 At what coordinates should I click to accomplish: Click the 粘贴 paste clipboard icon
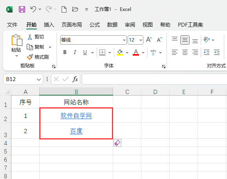17,40
